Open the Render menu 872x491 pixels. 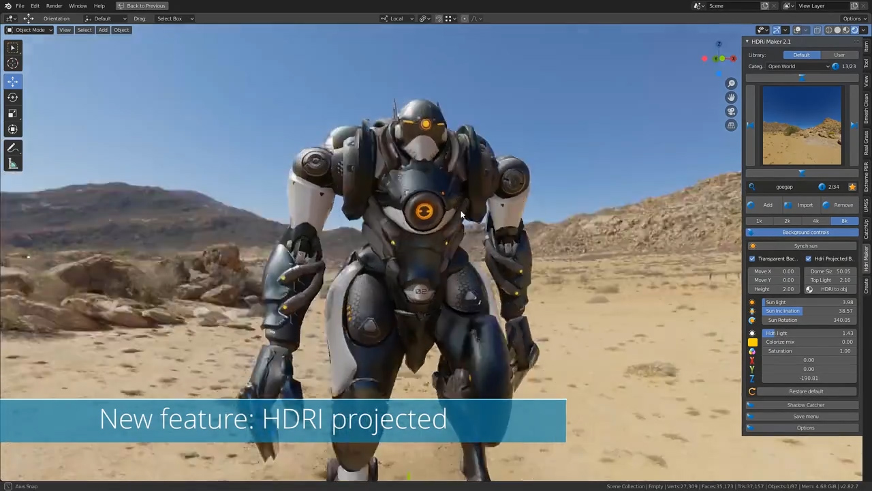54,5
